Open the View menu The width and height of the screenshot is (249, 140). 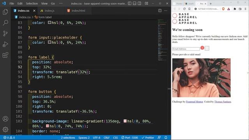pyautogui.click(x=44, y=3)
